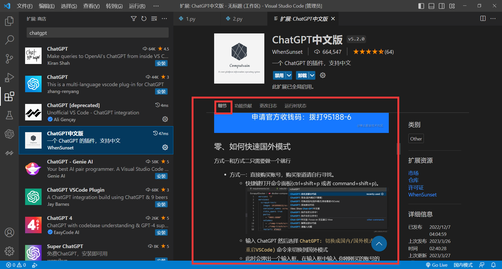The height and width of the screenshot is (269, 502).
Task: Open the Run and Debug view
Action: [x=9, y=78]
